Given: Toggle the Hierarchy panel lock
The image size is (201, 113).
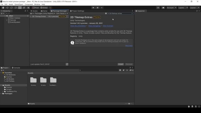Looking at the screenshot, I should (25, 11).
